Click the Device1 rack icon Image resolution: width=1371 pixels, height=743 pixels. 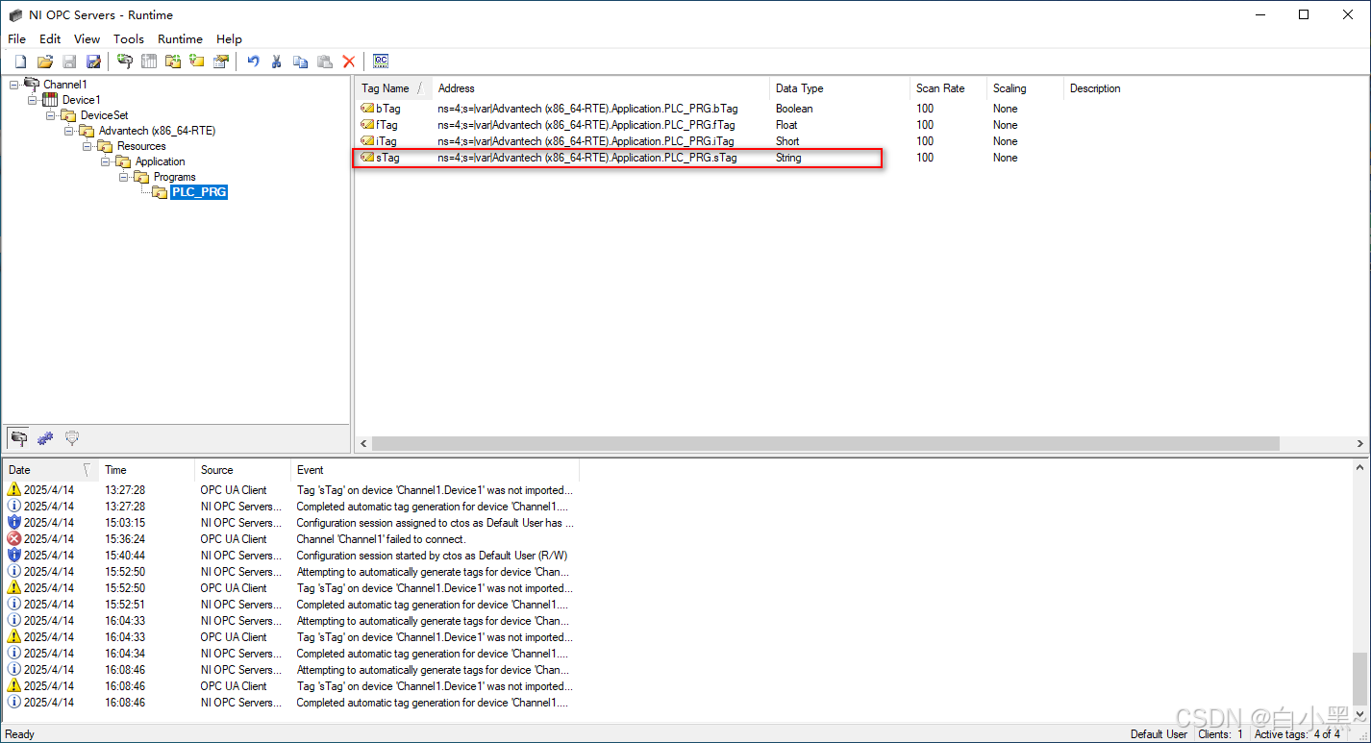point(50,100)
